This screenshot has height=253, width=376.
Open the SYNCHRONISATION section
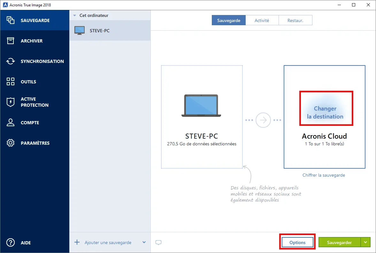[42, 61]
